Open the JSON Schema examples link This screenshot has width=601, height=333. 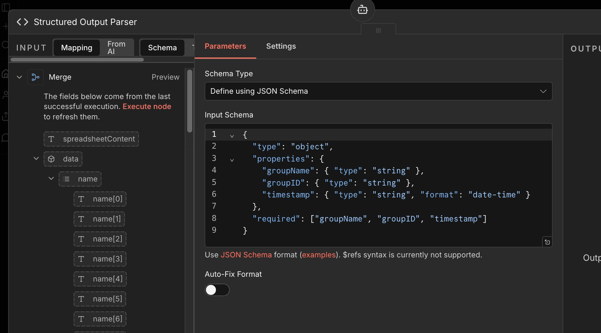click(x=318, y=255)
